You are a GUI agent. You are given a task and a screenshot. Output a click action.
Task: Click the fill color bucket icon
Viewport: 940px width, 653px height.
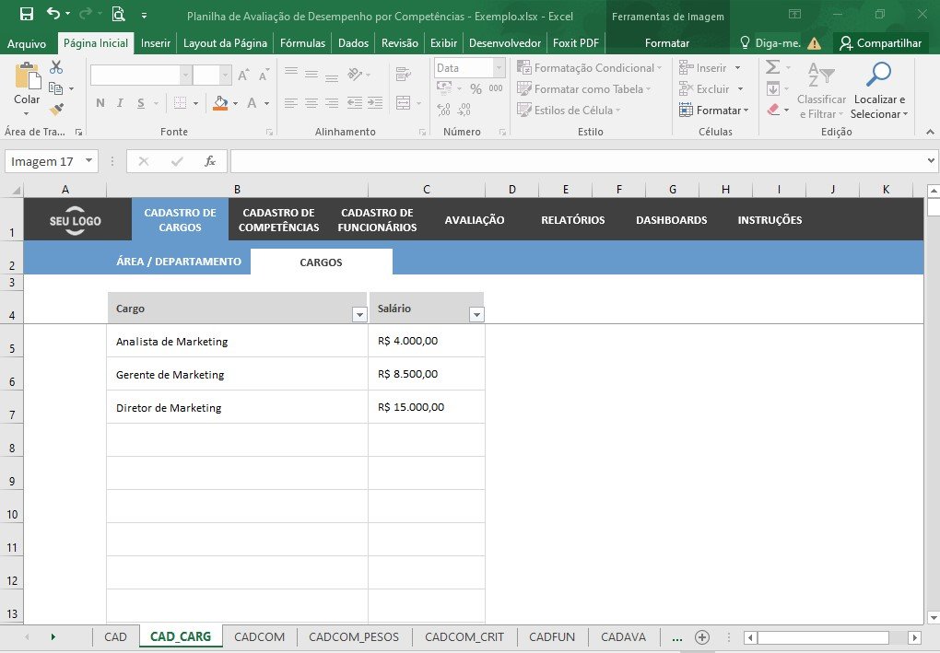[x=220, y=103]
